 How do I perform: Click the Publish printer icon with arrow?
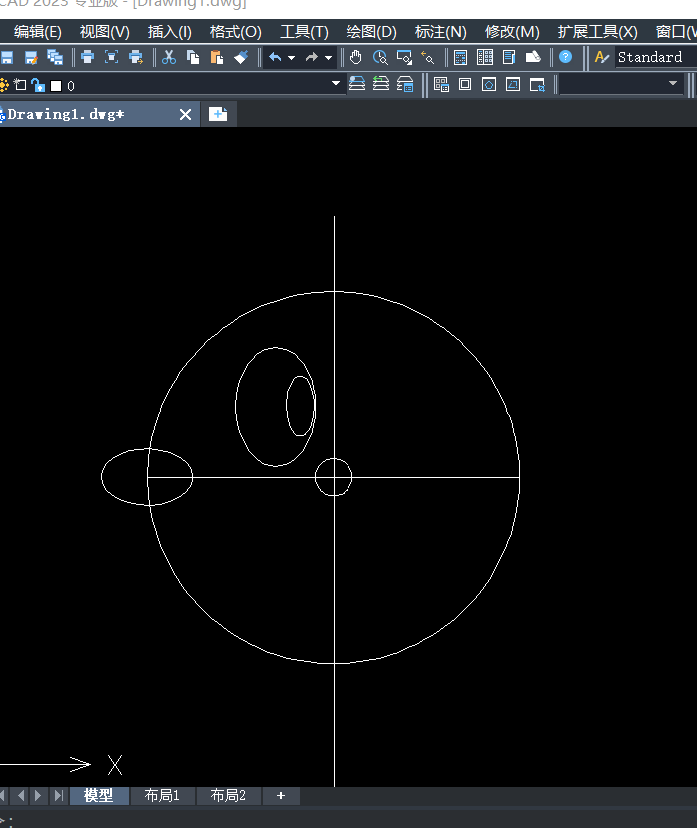136,57
